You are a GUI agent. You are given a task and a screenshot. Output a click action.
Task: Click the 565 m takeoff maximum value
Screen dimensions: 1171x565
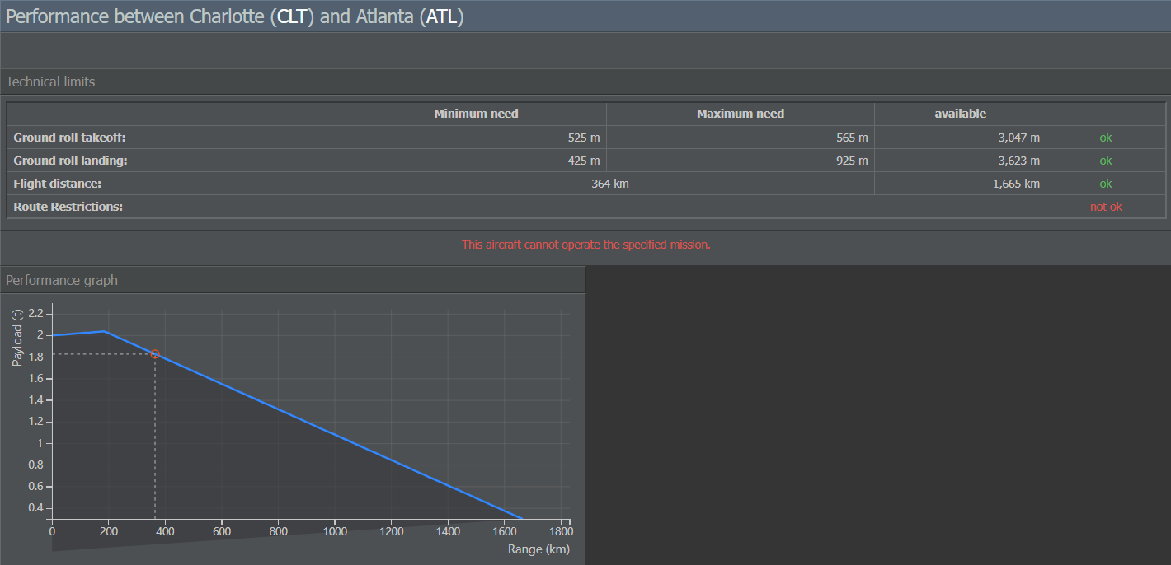[852, 138]
